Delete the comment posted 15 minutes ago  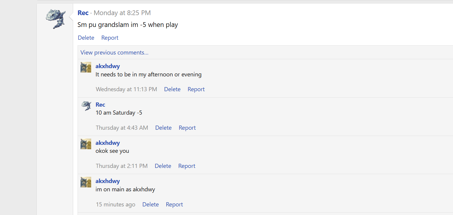(x=150, y=204)
